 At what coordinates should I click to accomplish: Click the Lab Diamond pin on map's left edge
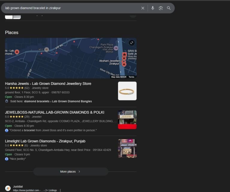click(17, 52)
